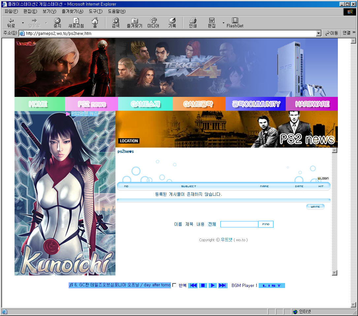Screen dimensions: 358x316
Task: Click the Internet zone (인터넷) status icon
Action: (x=295, y=312)
